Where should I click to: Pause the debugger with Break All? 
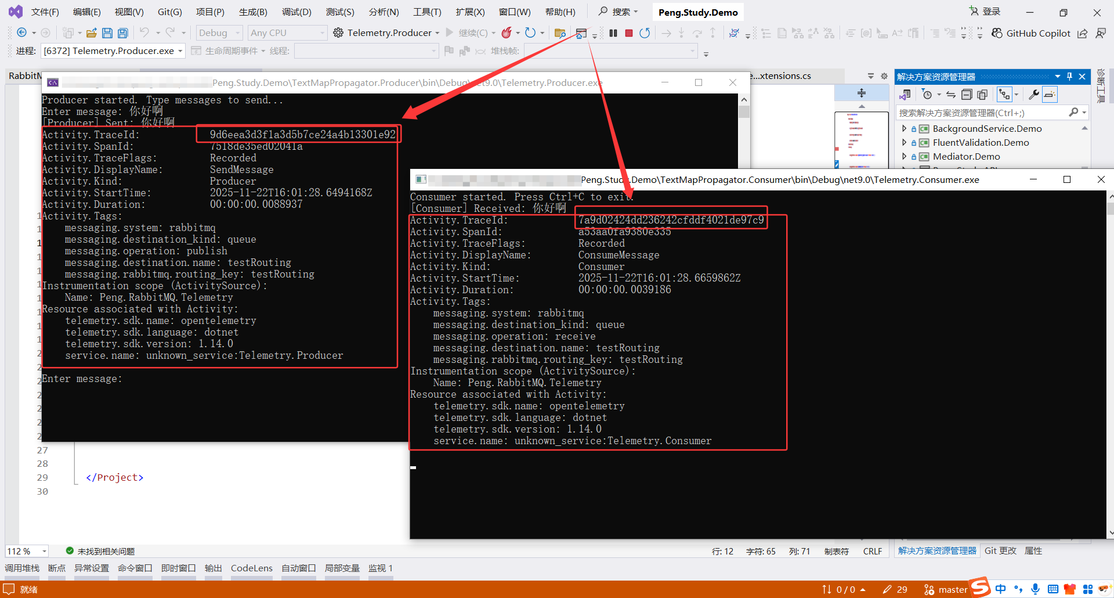pos(613,33)
